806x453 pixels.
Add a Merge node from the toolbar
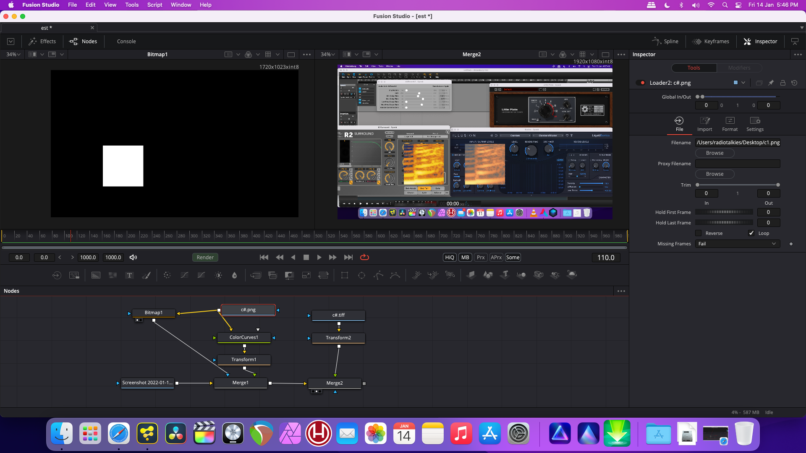tap(256, 275)
